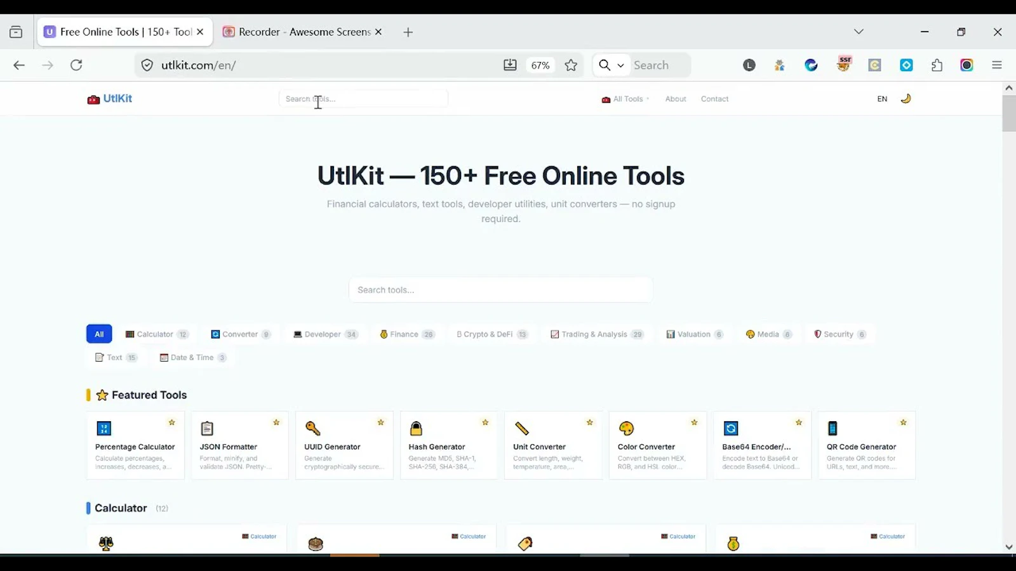The image size is (1016, 571).
Task: Open the UUID Generator key icon
Action: click(x=312, y=429)
